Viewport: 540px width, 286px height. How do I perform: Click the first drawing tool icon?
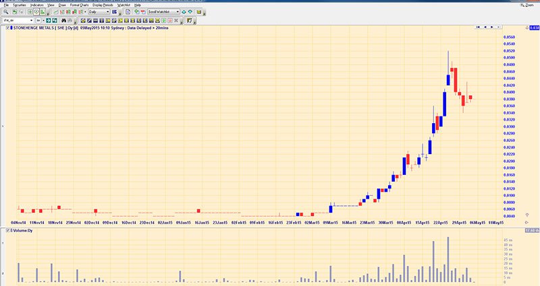(83, 20)
